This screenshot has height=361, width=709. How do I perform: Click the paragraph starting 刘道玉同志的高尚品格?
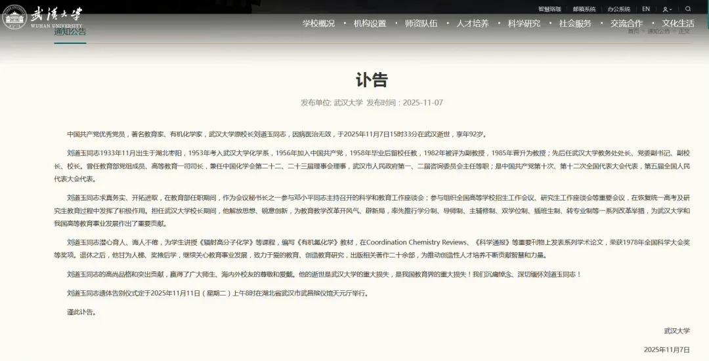(324, 275)
